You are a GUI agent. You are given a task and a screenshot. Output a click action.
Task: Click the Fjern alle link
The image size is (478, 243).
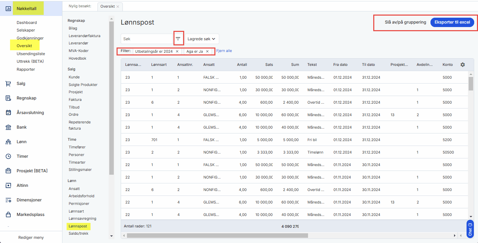(x=224, y=51)
